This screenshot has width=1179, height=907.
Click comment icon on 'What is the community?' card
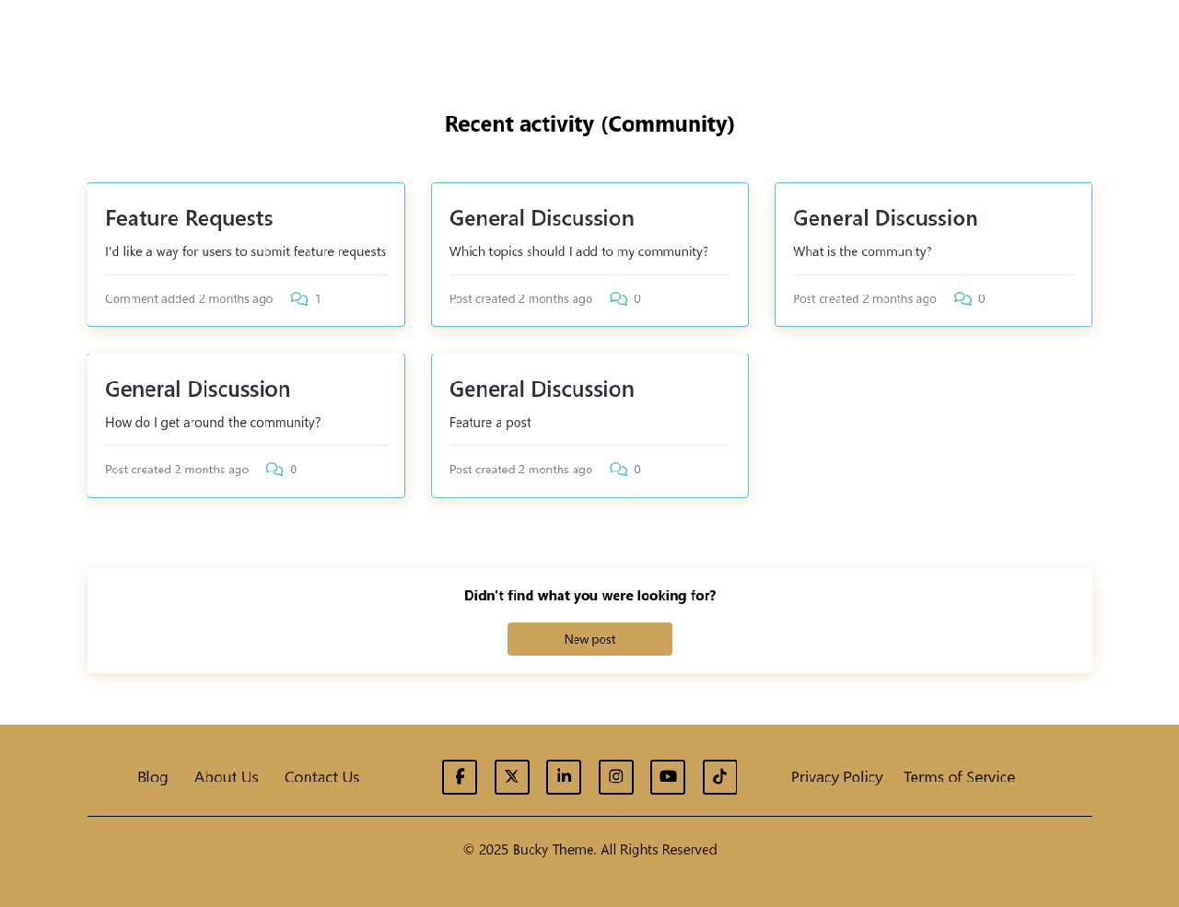[963, 299]
